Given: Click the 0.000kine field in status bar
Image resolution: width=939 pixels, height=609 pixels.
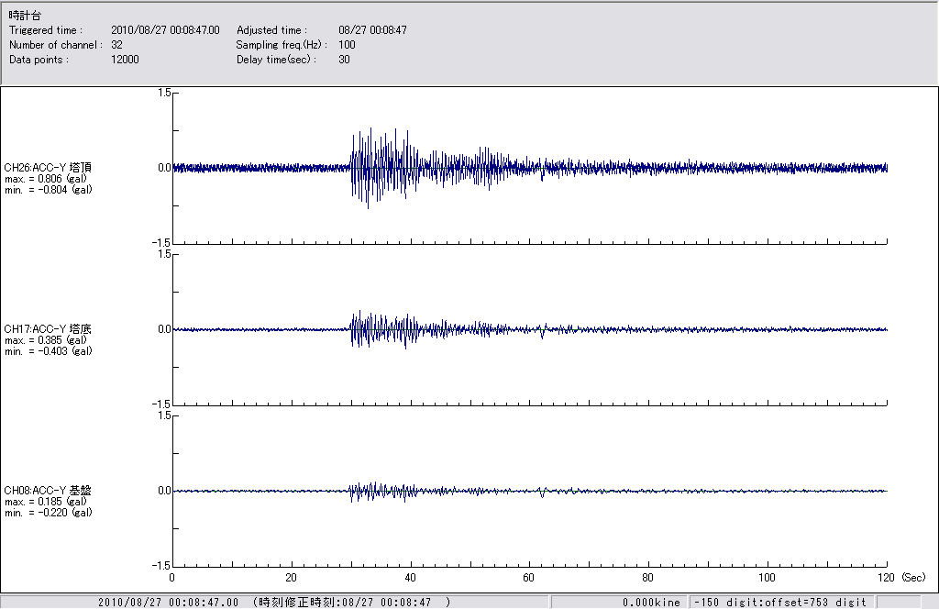Looking at the screenshot, I should 651,603.
